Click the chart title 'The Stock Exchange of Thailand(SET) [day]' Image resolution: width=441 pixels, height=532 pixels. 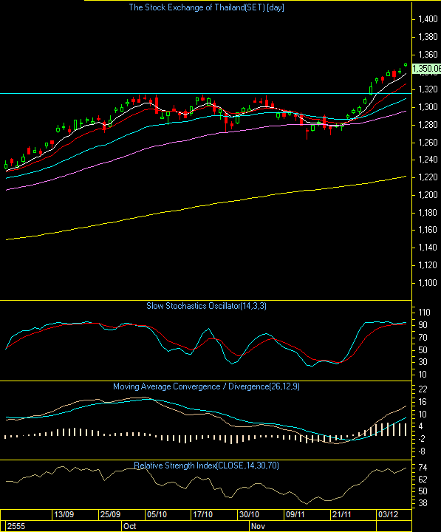206,7
